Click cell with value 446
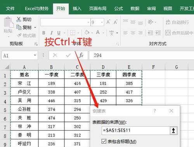The height and width of the screenshot is (147, 194). tap(51, 100)
